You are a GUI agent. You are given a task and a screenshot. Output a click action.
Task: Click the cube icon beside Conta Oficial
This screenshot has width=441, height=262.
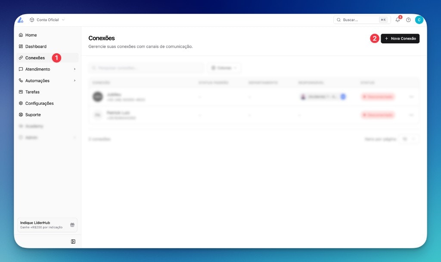point(32,20)
